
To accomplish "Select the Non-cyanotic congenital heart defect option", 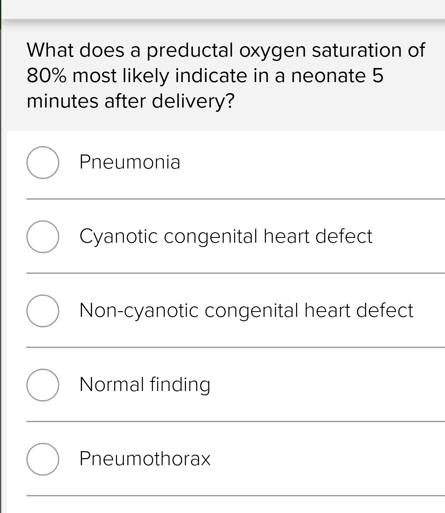I will click(43, 311).
